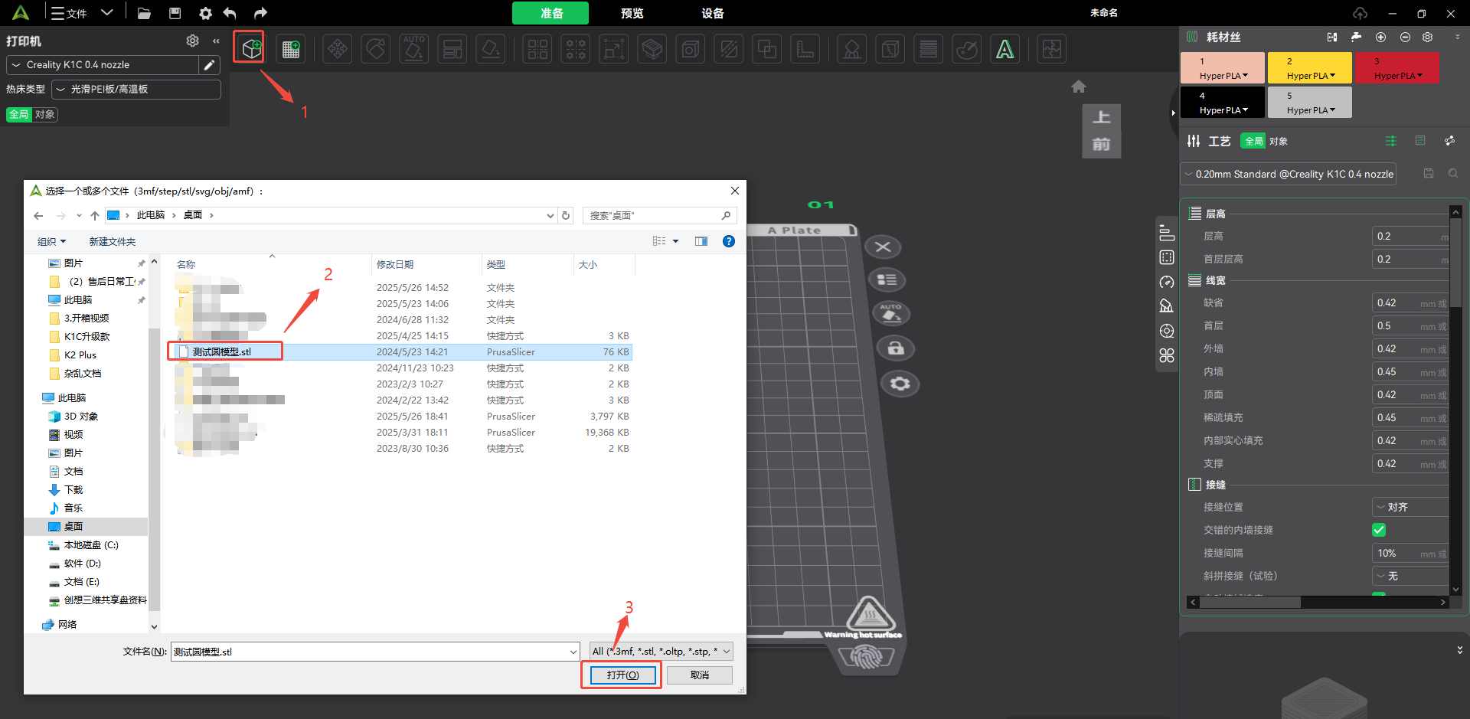Click the 取消 button
Viewport: 1470px width, 719px height.
[x=700, y=675]
